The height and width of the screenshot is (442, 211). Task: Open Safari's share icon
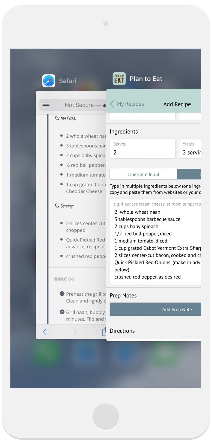104,331
